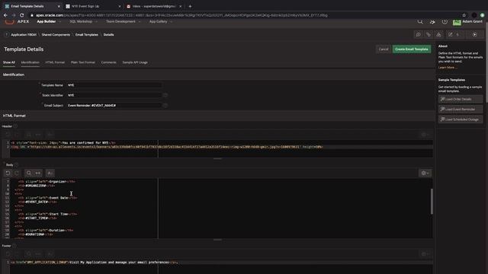Go to Email Templates breadcrumb

coord(86,35)
